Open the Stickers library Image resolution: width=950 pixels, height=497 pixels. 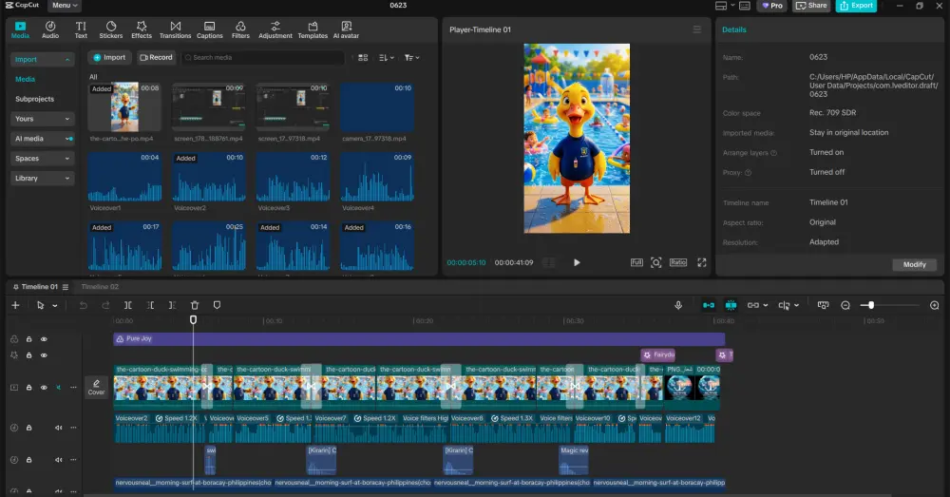[111, 29]
